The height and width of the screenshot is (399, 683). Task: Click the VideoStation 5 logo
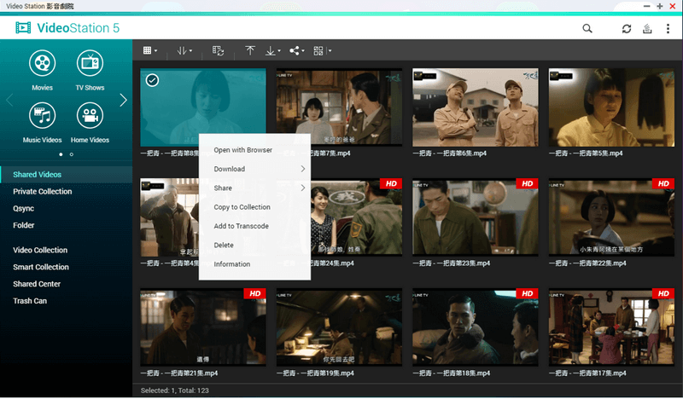pos(67,28)
